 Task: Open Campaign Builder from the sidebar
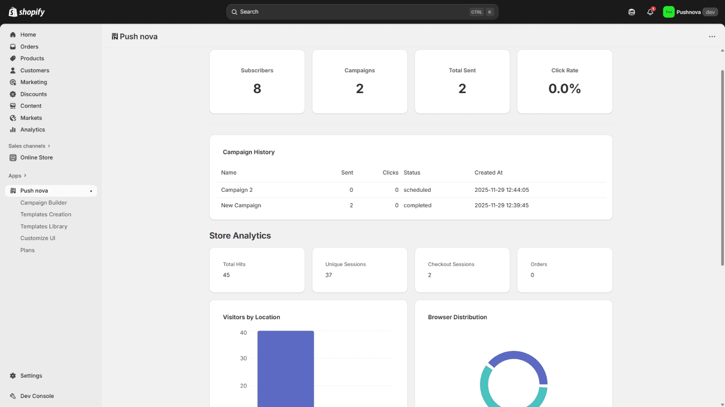click(x=43, y=203)
